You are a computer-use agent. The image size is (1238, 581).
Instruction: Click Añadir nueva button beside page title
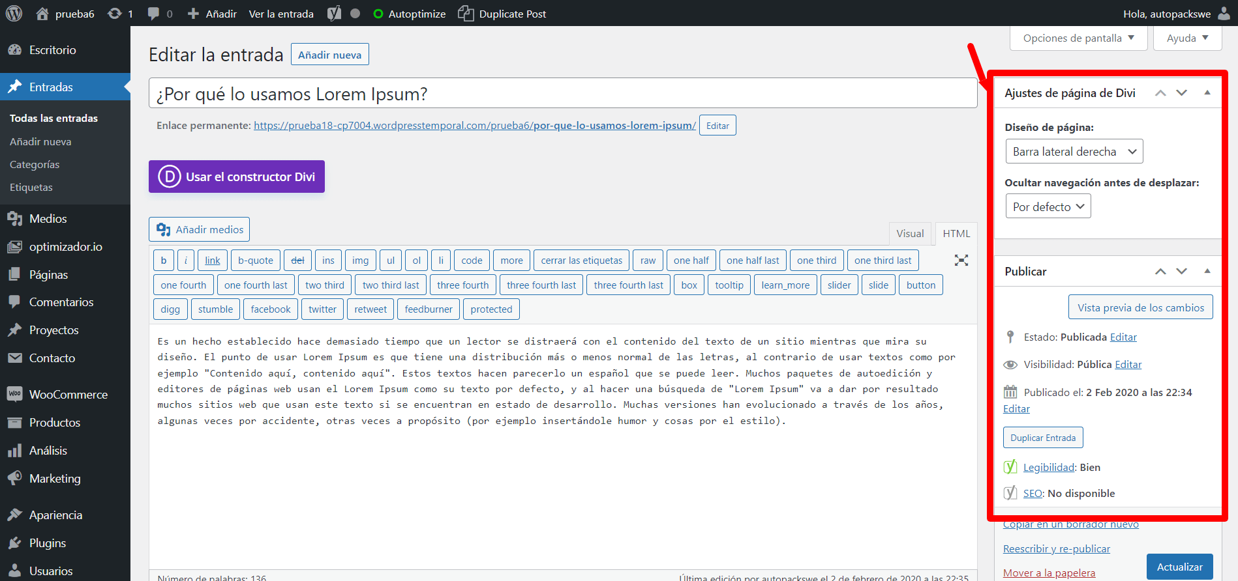point(329,55)
